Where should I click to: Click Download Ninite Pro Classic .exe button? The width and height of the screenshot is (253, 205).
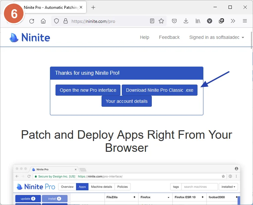160,90
